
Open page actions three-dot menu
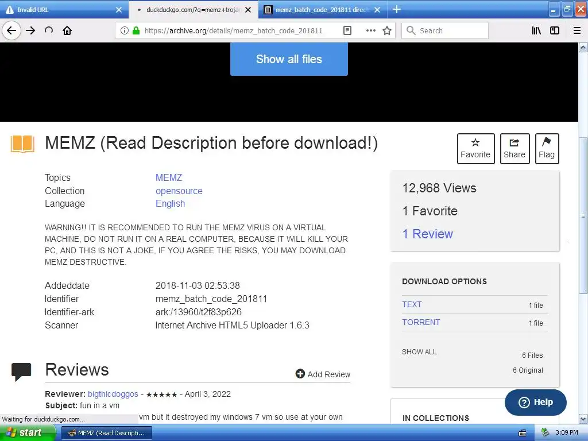pyautogui.click(x=370, y=30)
